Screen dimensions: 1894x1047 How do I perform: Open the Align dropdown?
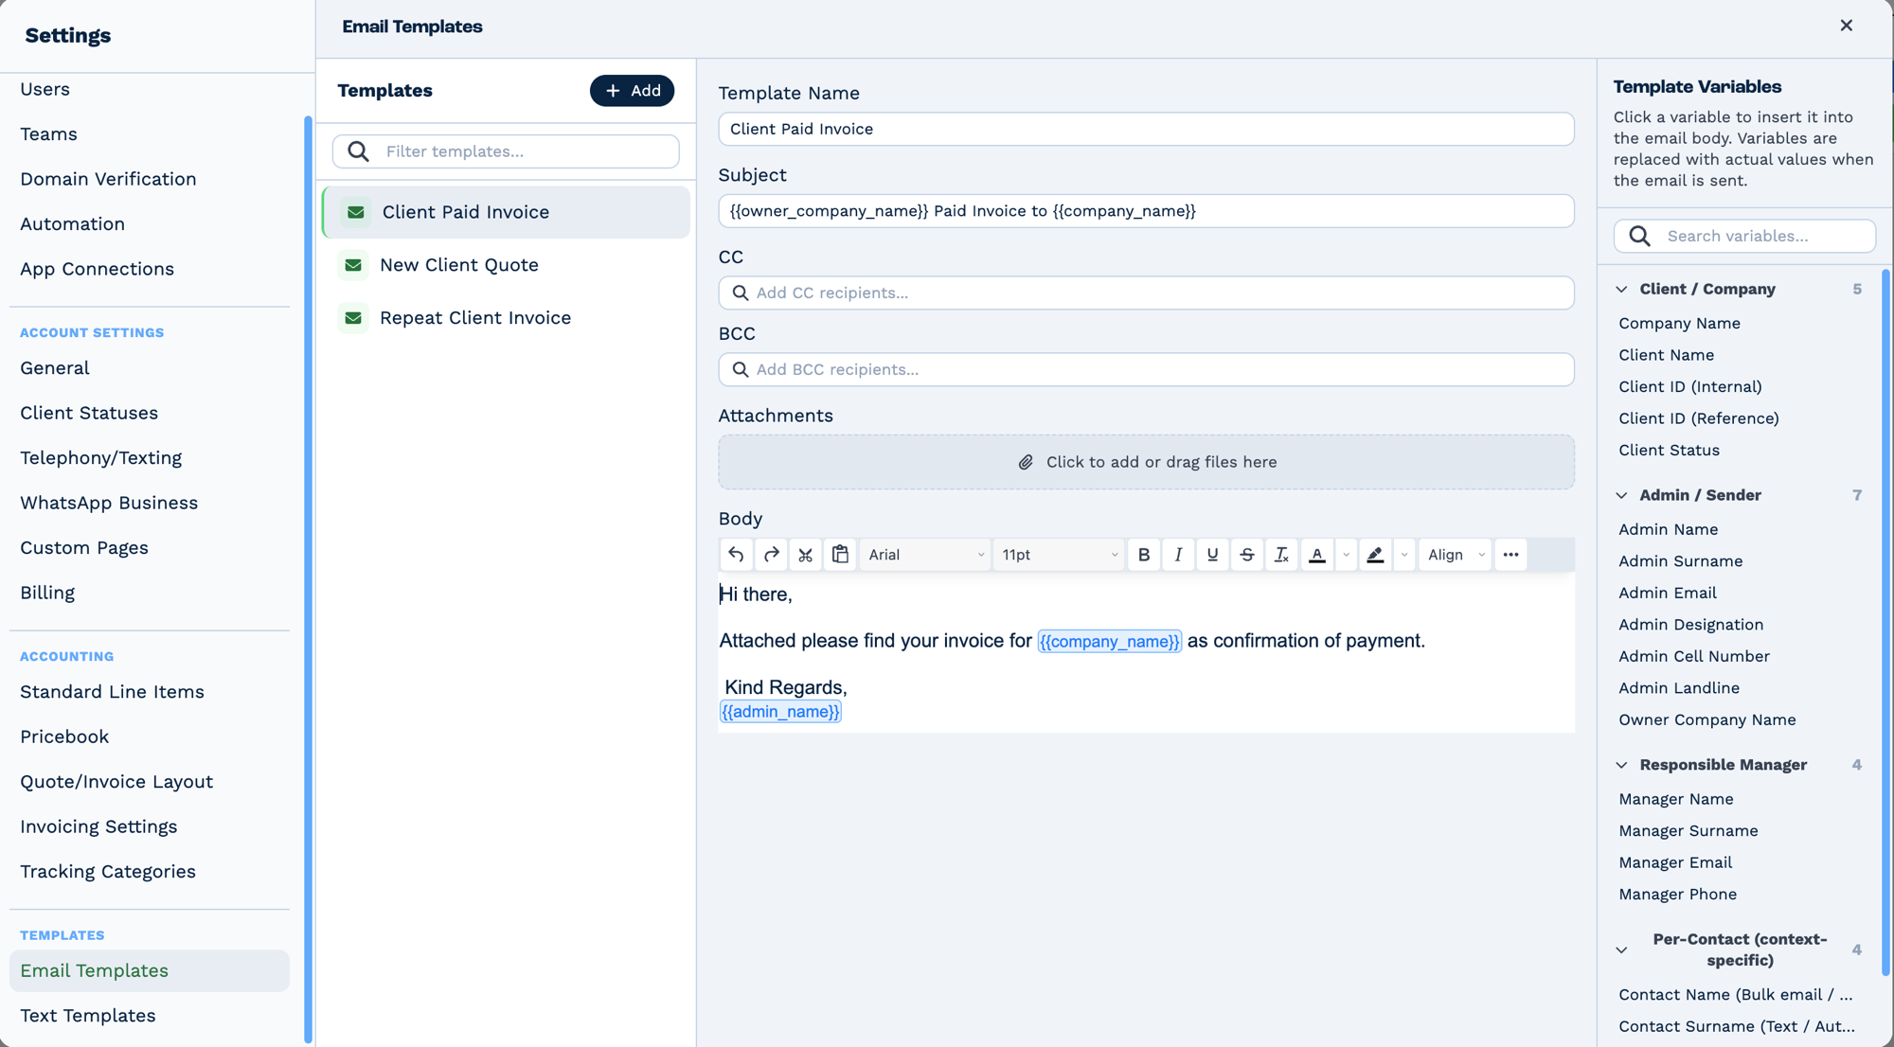[1455, 555]
